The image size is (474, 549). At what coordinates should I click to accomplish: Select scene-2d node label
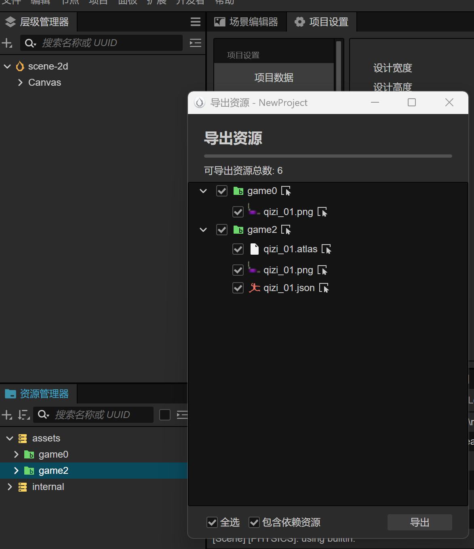tap(48, 66)
